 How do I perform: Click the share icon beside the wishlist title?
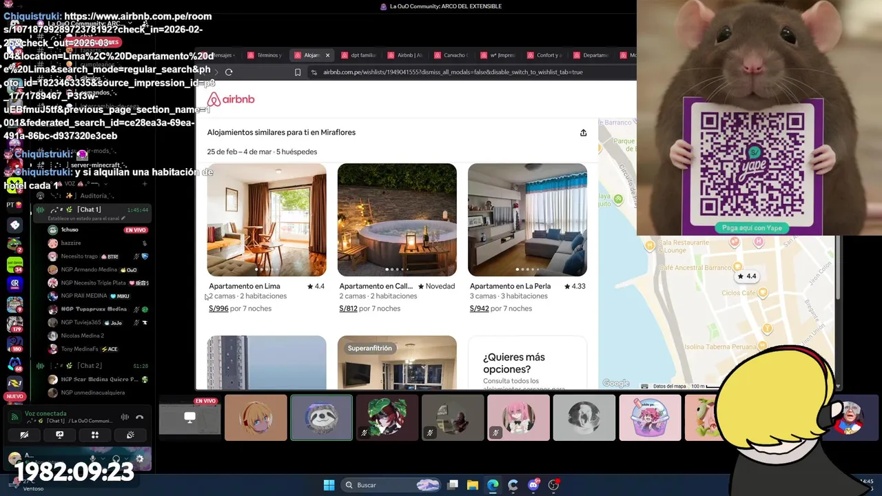pos(583,133)
